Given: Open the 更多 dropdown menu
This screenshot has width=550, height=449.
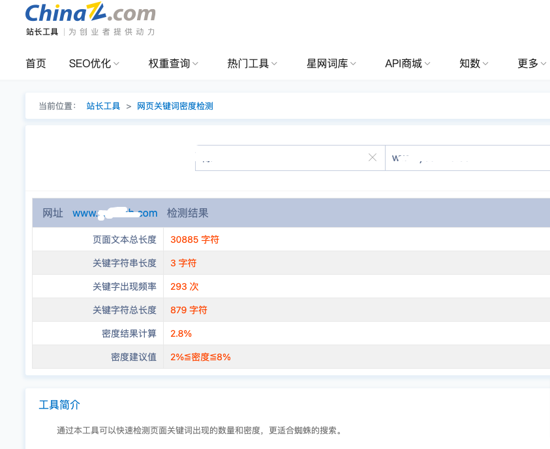Looking at the screenshot, I should tap(530, 63).
